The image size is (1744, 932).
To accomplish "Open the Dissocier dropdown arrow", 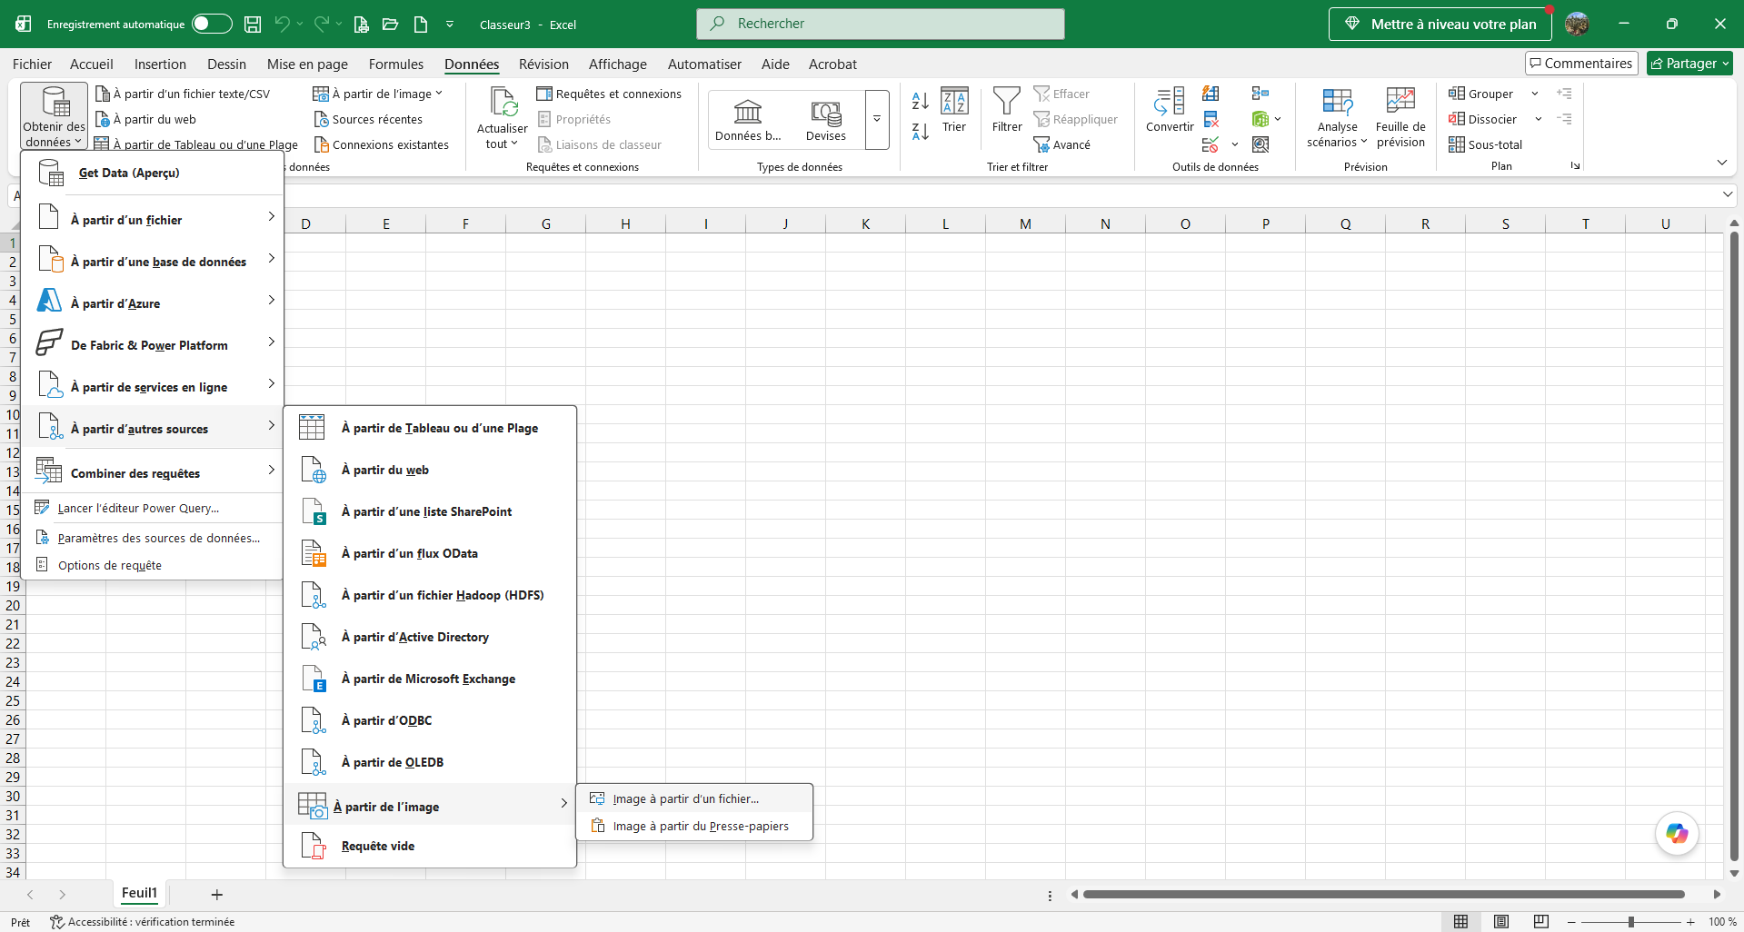I will (1538, 119).
